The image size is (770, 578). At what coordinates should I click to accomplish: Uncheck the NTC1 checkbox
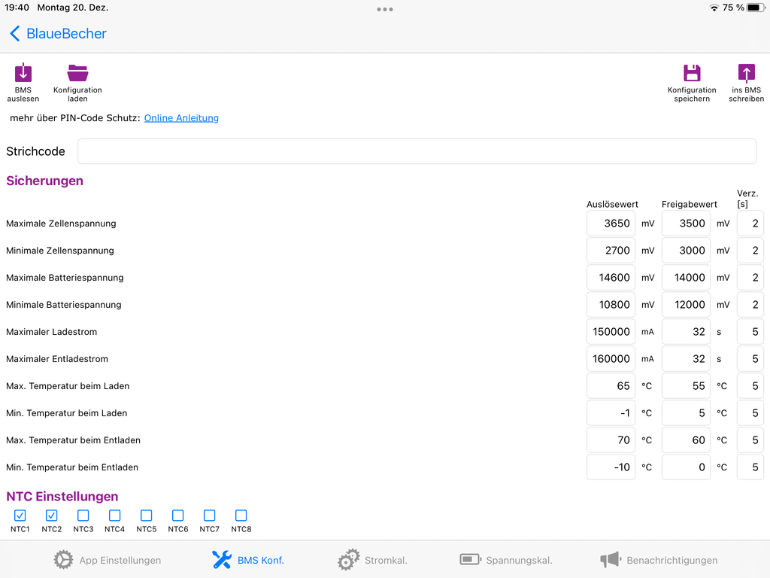[x=20, y=515]
